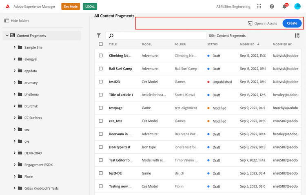Open the apps grid switcher
This screenshot has height=195, width=306.
[x=259, y=7]
